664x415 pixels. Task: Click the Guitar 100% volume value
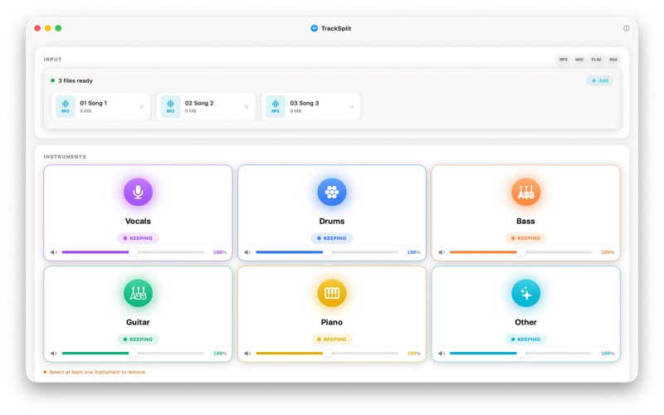point(220,354)
